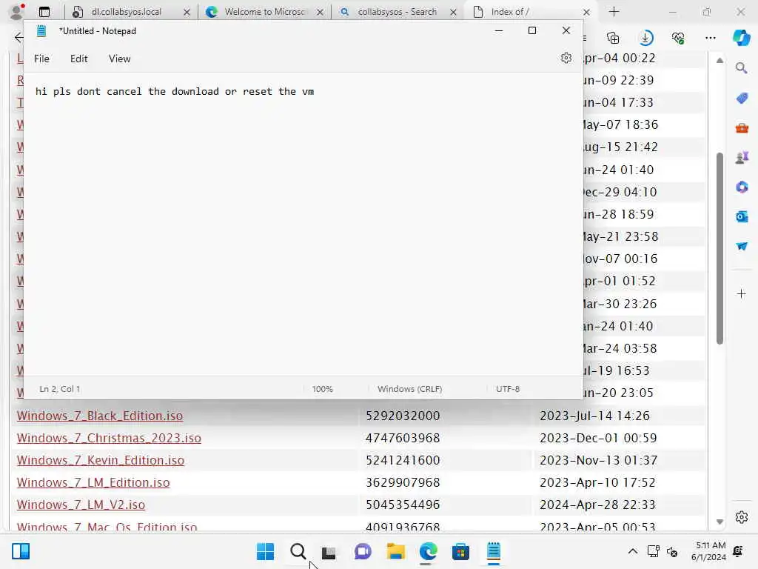Switch to dl.collabsyos.local tab
Image resolution: width=758 pixels, height=569 pixels.
[126, 12]
